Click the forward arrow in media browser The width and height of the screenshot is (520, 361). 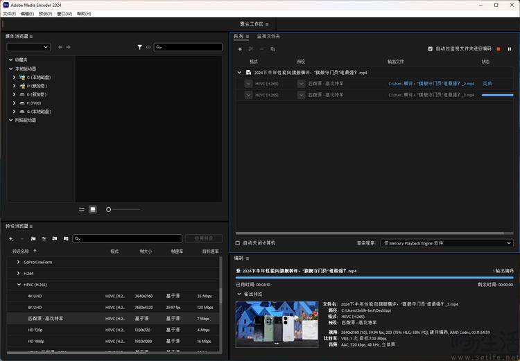point(69,47)
